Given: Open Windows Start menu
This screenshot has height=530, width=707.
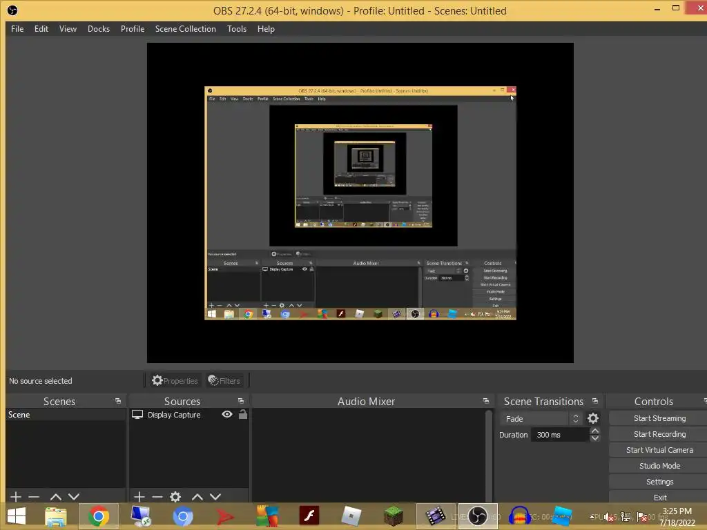Looking at the screenshot, I should [17, 516].
